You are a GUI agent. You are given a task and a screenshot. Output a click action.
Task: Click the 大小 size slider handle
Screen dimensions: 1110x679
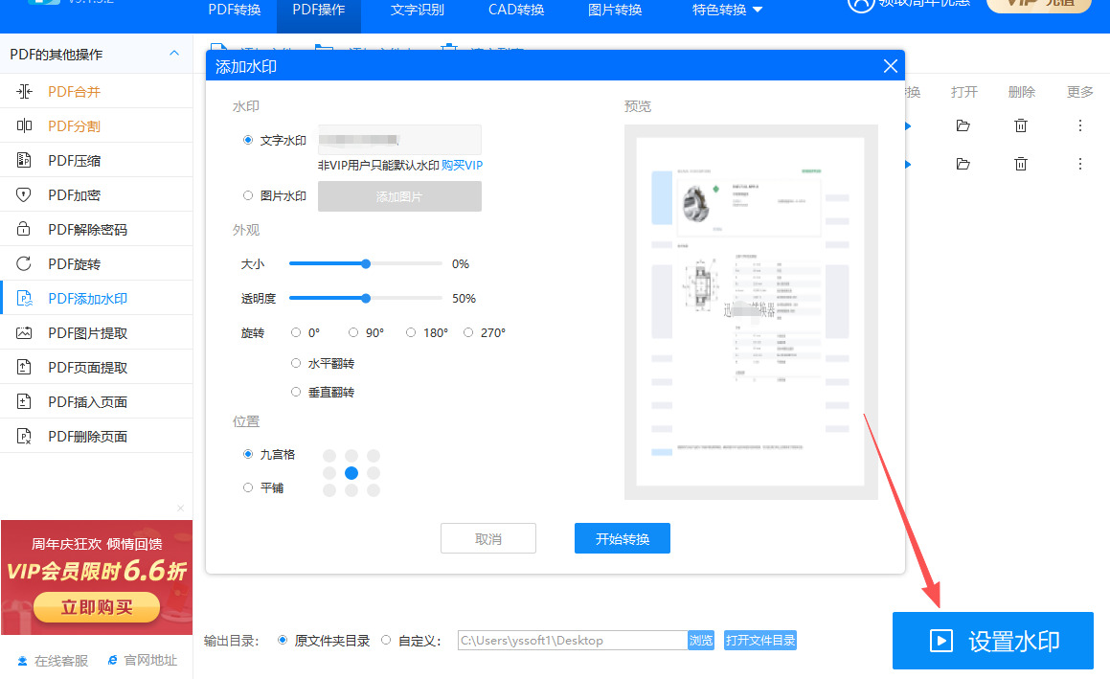(366, 264)
